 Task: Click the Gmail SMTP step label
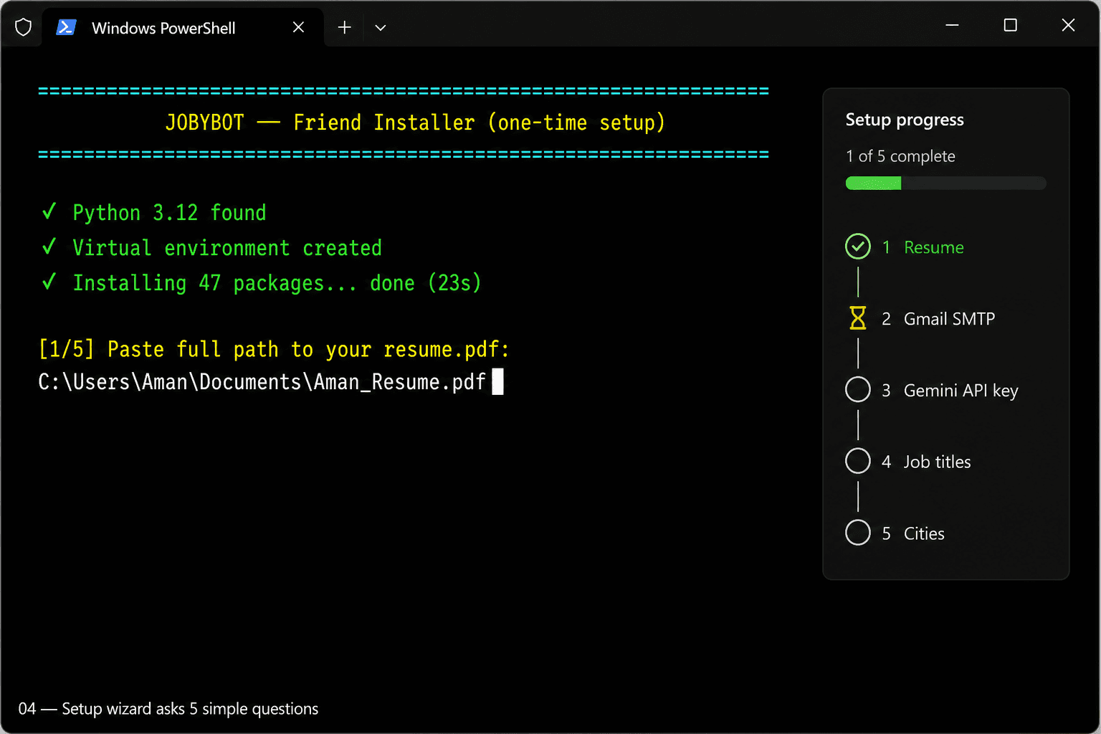pyautogui.click(x=950, y=319)
